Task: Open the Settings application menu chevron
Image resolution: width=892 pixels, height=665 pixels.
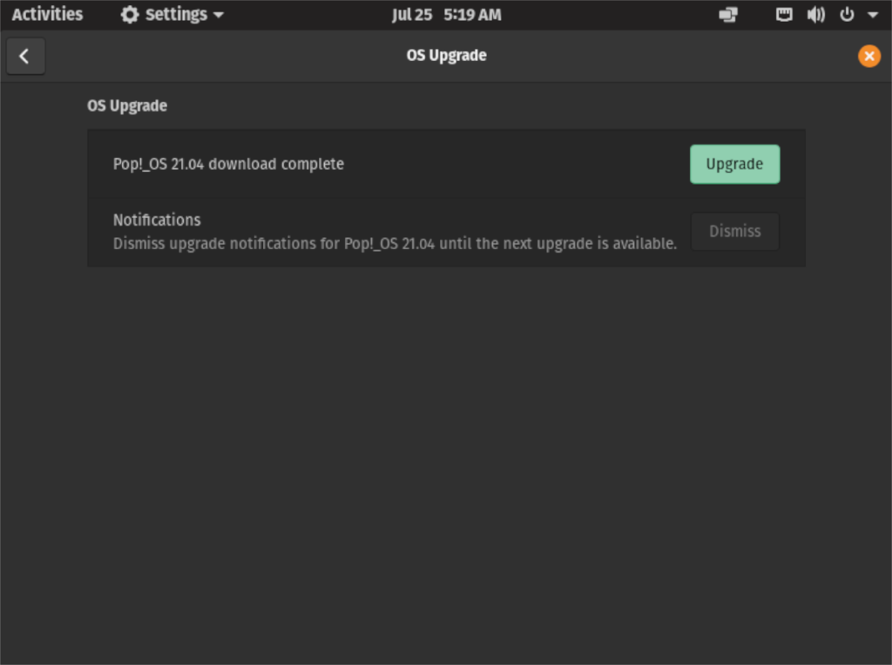Action: (219, 14)
